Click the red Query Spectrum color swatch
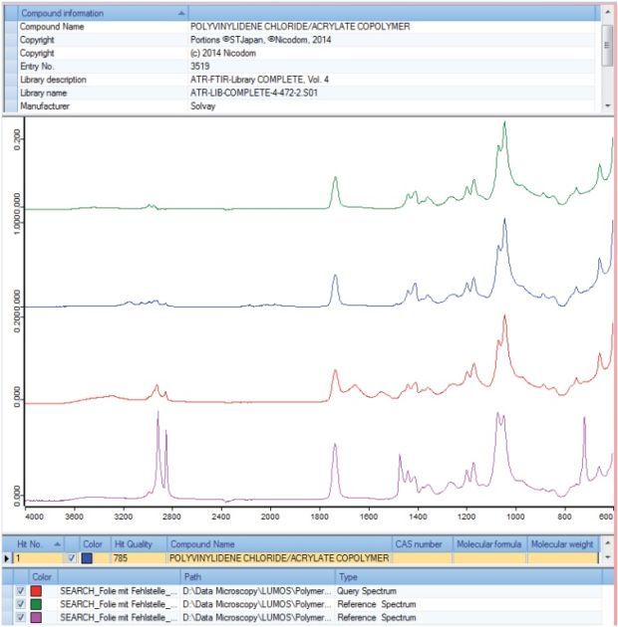This screenshot has height=627, width=618. tap(39, 590)
